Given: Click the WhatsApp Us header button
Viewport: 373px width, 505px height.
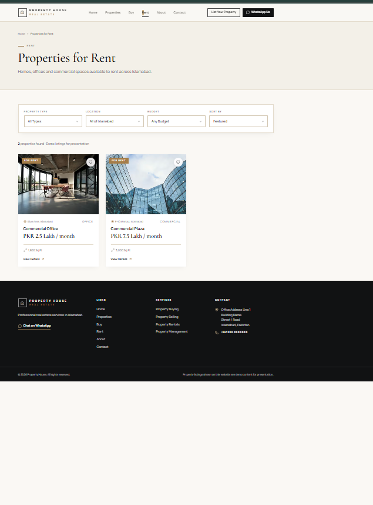Looking at the screenshot, I should coord(258,12).
